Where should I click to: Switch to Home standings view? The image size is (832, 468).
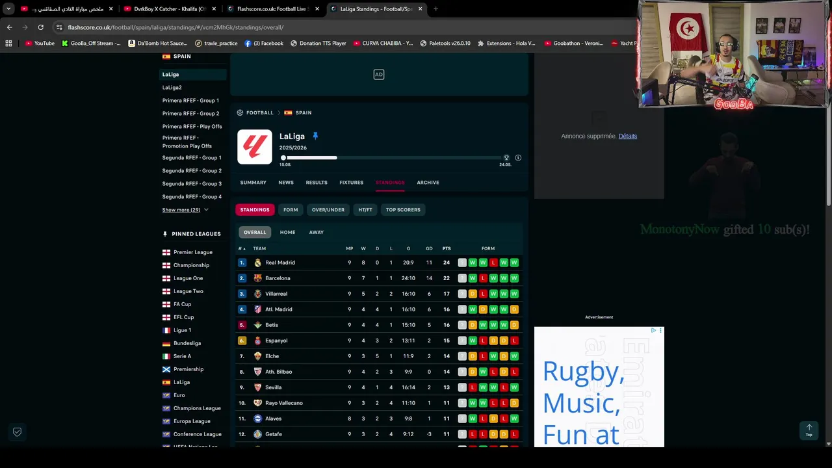tap(287, 232)
